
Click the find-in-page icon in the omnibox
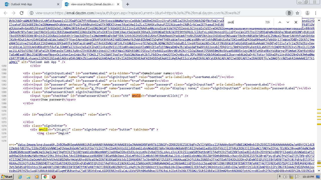(x=289, y=13)
